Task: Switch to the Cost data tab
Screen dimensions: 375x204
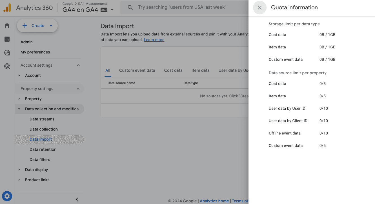Action: pos(173,70)
